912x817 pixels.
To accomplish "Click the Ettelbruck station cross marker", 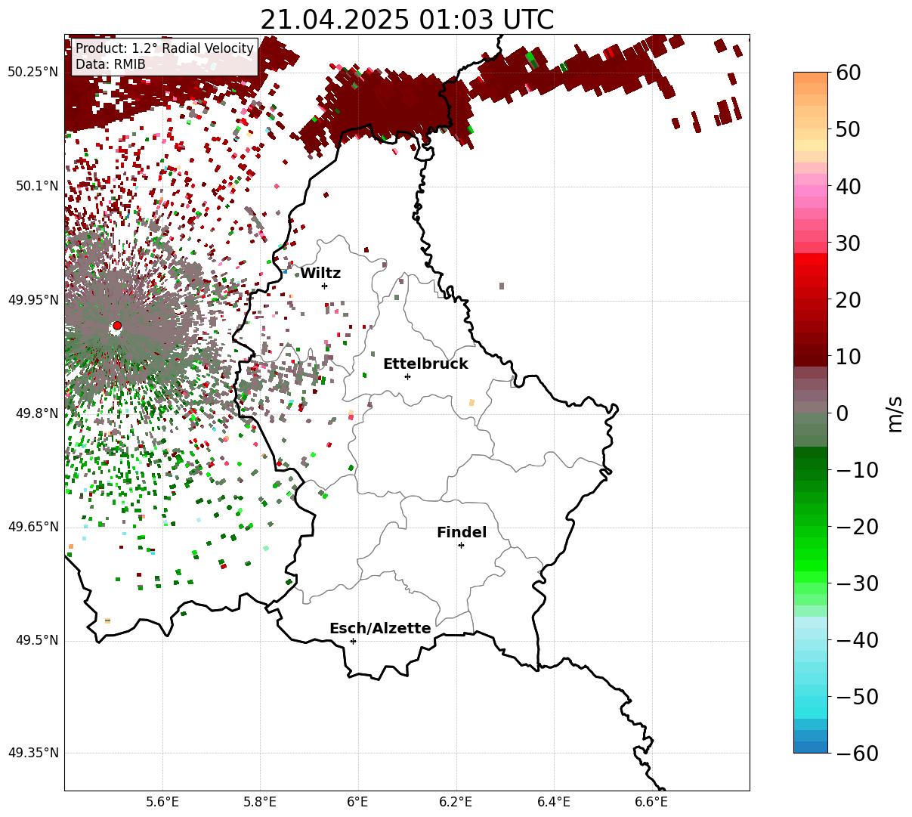I will click(407, 376).
